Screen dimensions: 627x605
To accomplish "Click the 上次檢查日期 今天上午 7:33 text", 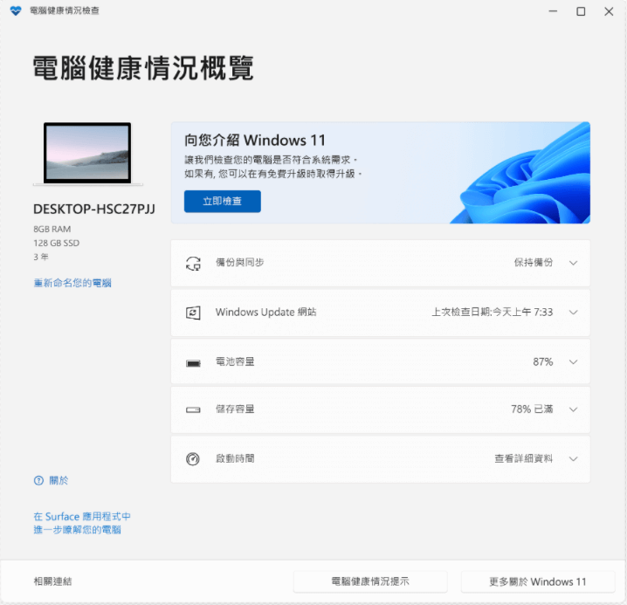I will click(x=493, y=312).
